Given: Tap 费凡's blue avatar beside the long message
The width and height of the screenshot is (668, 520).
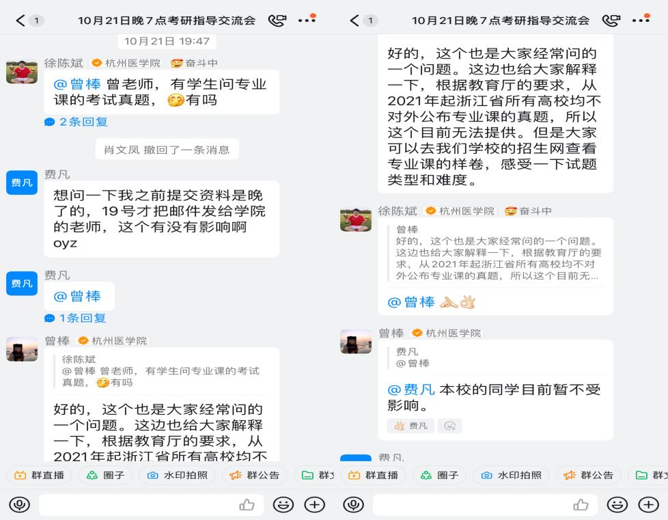Looking at the screenshot, I should 22,182.
